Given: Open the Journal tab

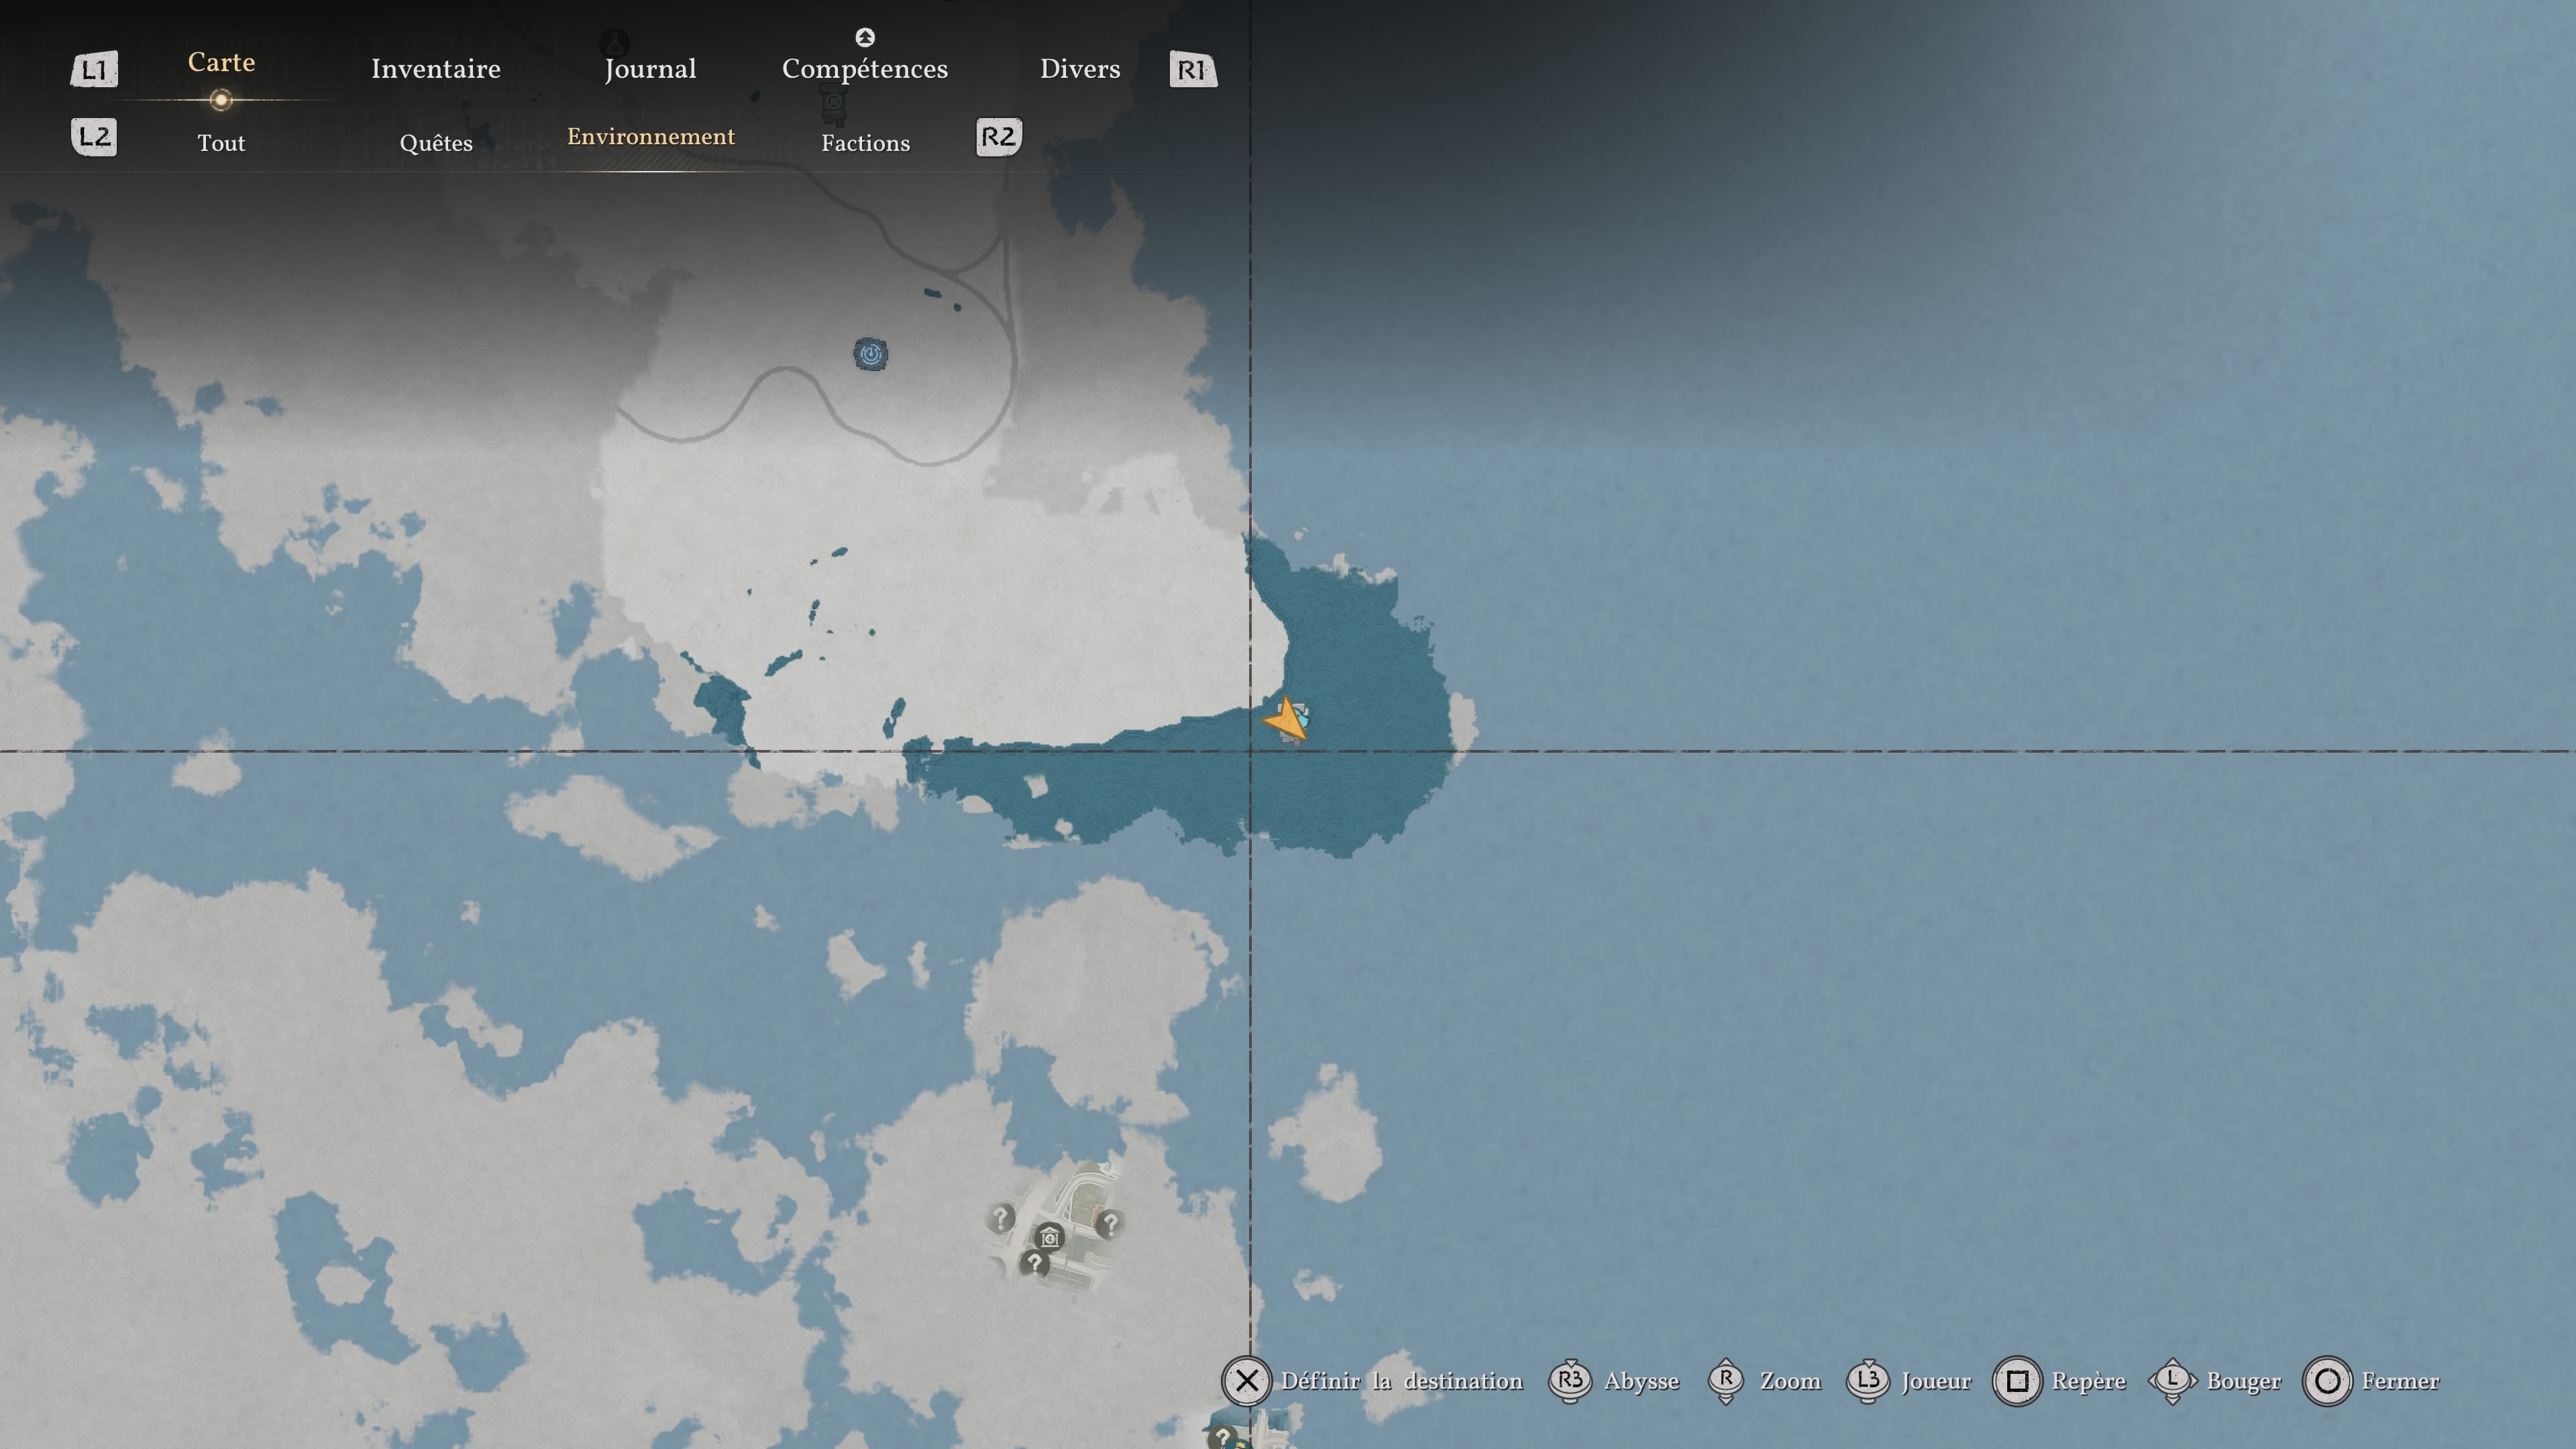Looking at the screenshot, I should click(650, 69).
